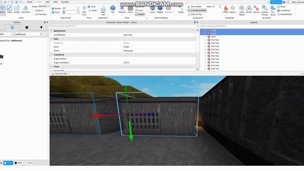Open the PLUGINS ribbon tab
This screenshot has height=171, width=304.
pyautogui.click(x=65, y=2)
